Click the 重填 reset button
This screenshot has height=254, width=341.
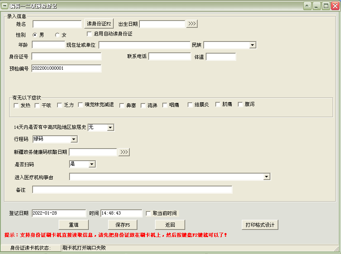tap(74, 225)
